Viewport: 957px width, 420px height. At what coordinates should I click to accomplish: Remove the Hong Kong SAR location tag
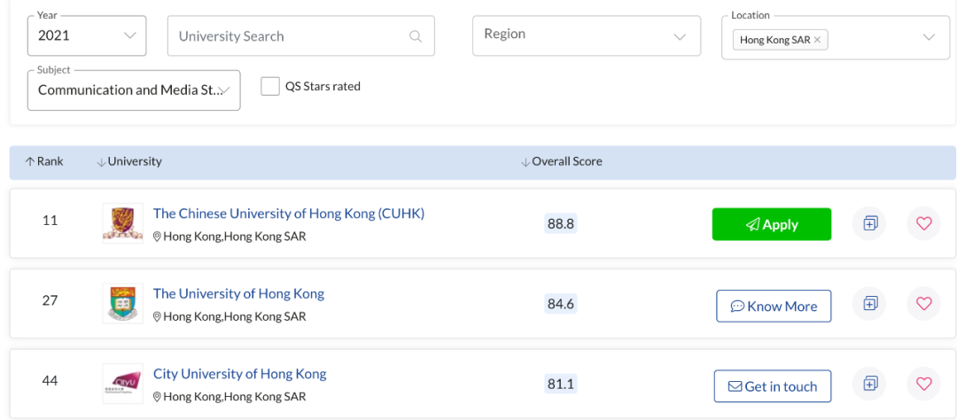pyautogui.click(x=817, y=40)
